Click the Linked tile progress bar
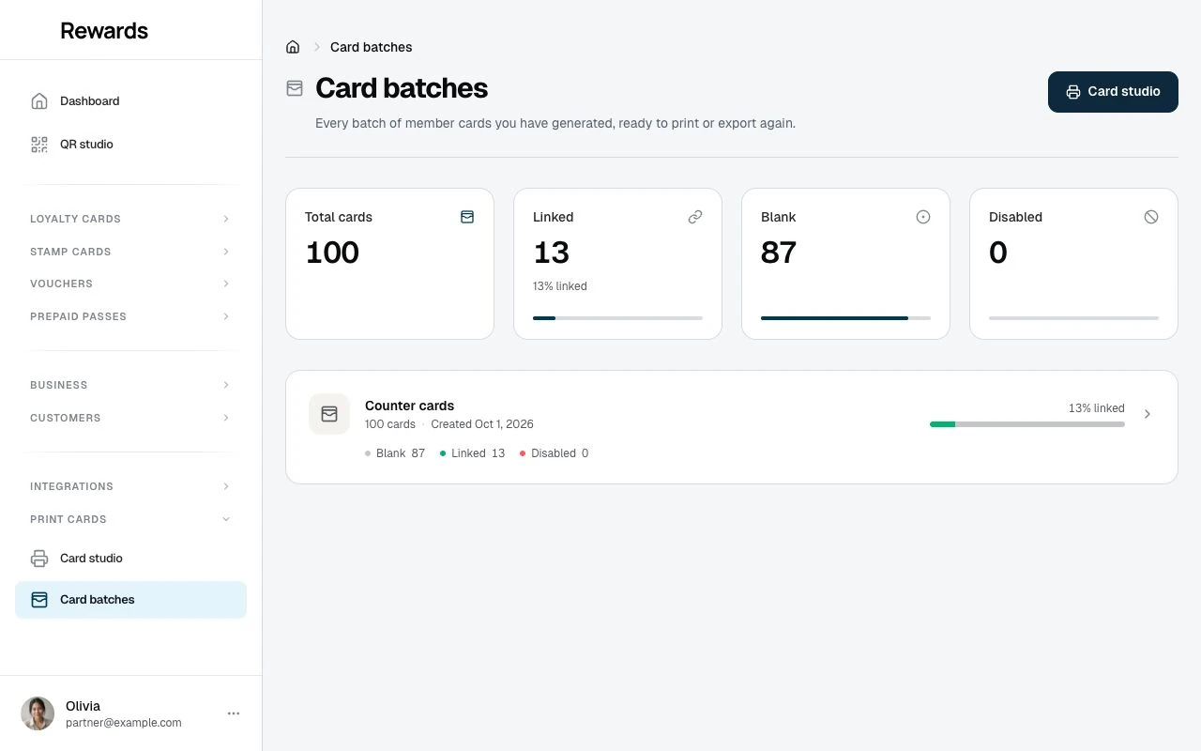This screenshot has height=751, width=1201. pos(617,318)
